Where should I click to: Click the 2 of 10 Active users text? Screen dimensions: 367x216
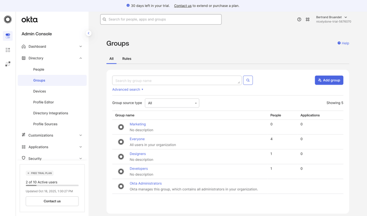[41, 182]
